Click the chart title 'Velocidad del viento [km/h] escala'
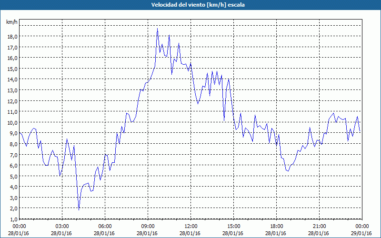 pyautogui.click(x=198, y=5)
